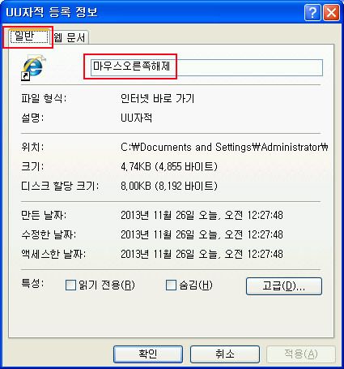The height and width of the screenshot is (369, 344).
Task: Open the 고급(D)... advanced attributes
Action: [284, 286]
